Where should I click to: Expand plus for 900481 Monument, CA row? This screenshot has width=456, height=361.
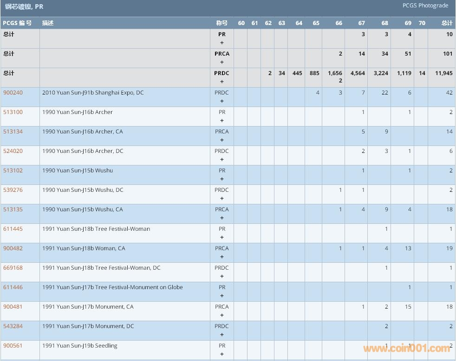(x=222, y=315)
